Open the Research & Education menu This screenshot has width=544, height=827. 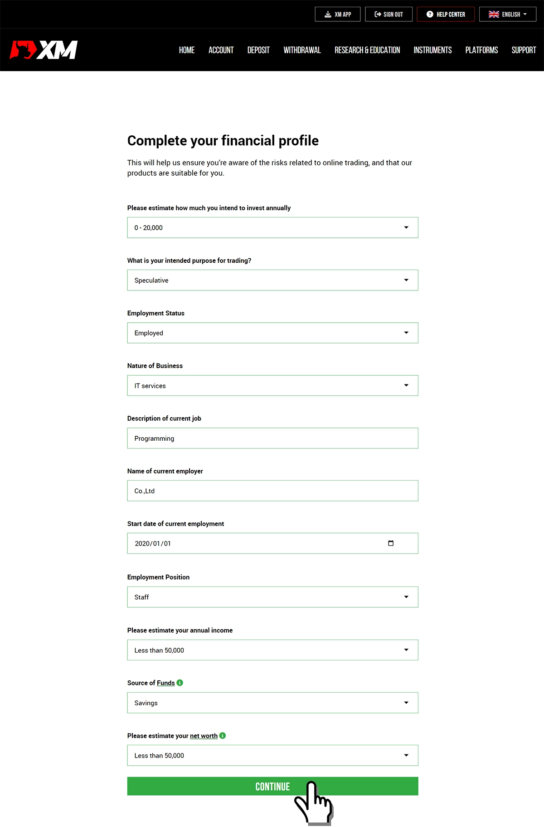click(x=367, y=50)
